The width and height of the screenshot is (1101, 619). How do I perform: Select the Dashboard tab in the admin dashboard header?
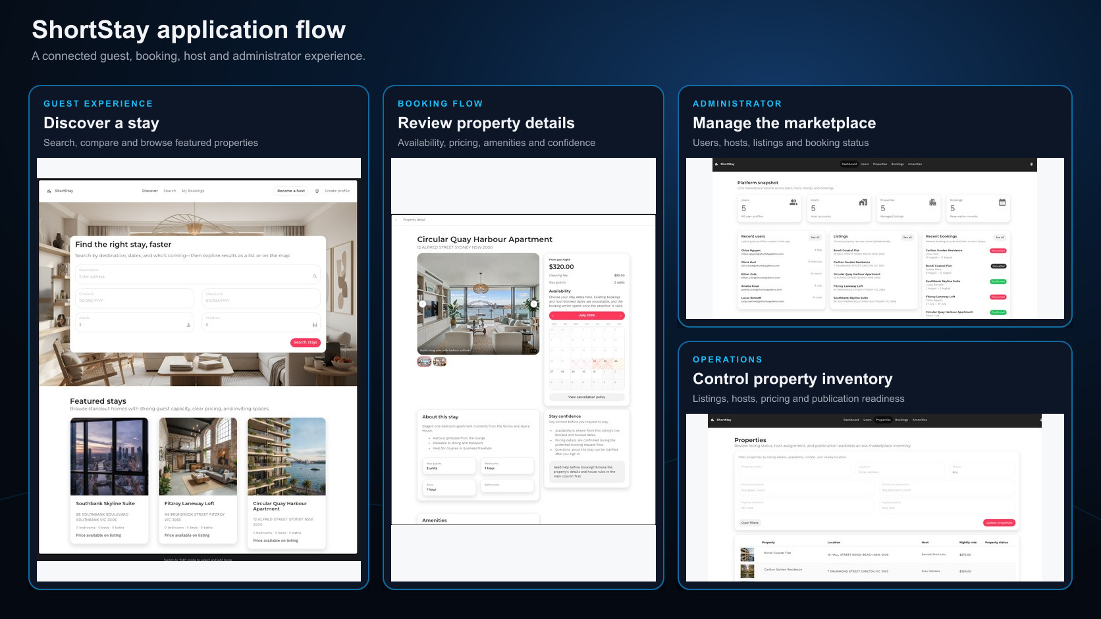849,164
